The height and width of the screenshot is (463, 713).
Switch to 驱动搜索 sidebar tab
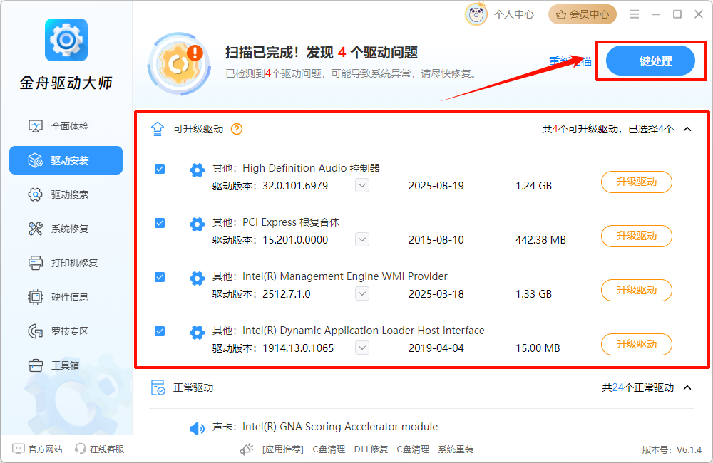point(66,194)
